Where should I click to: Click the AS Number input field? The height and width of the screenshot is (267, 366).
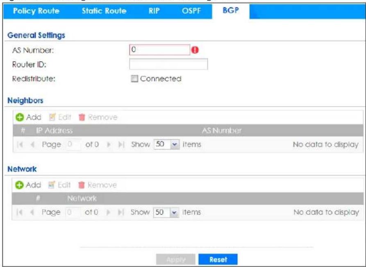(x=160, y=50)
